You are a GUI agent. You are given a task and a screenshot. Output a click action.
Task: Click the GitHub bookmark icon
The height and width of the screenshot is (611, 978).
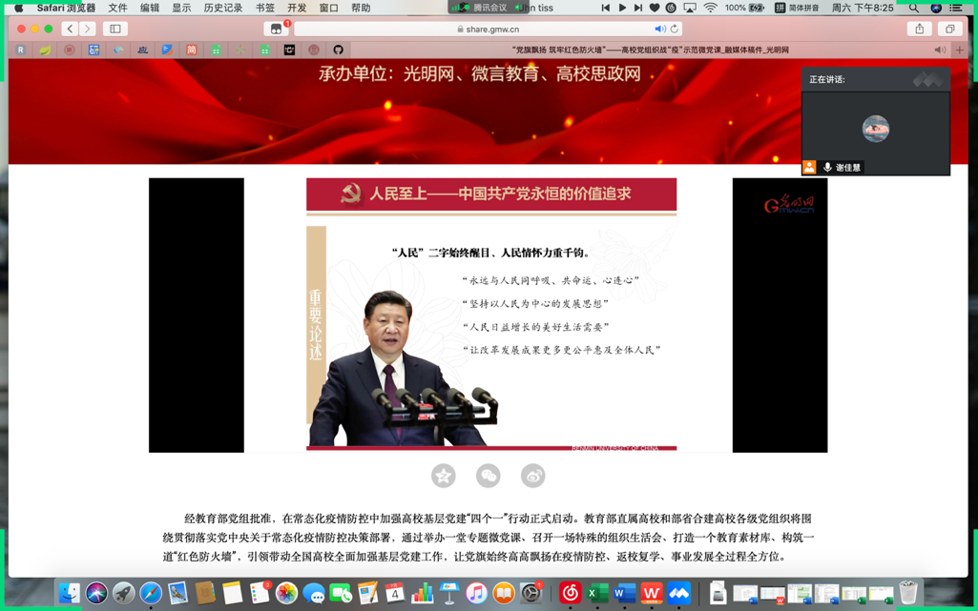pos(338,50)
